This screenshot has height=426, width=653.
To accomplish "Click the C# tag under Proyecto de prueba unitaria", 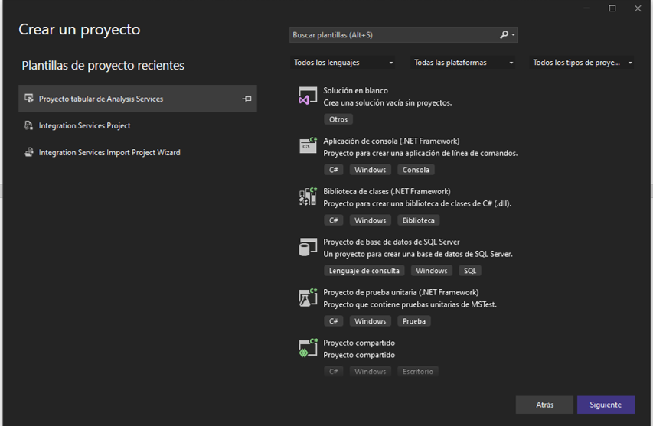I will click(334, 320).
